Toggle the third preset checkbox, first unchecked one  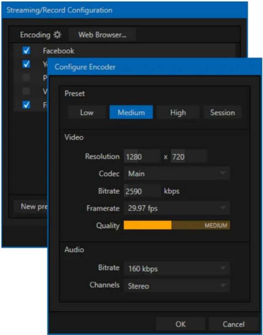(26, 78)
